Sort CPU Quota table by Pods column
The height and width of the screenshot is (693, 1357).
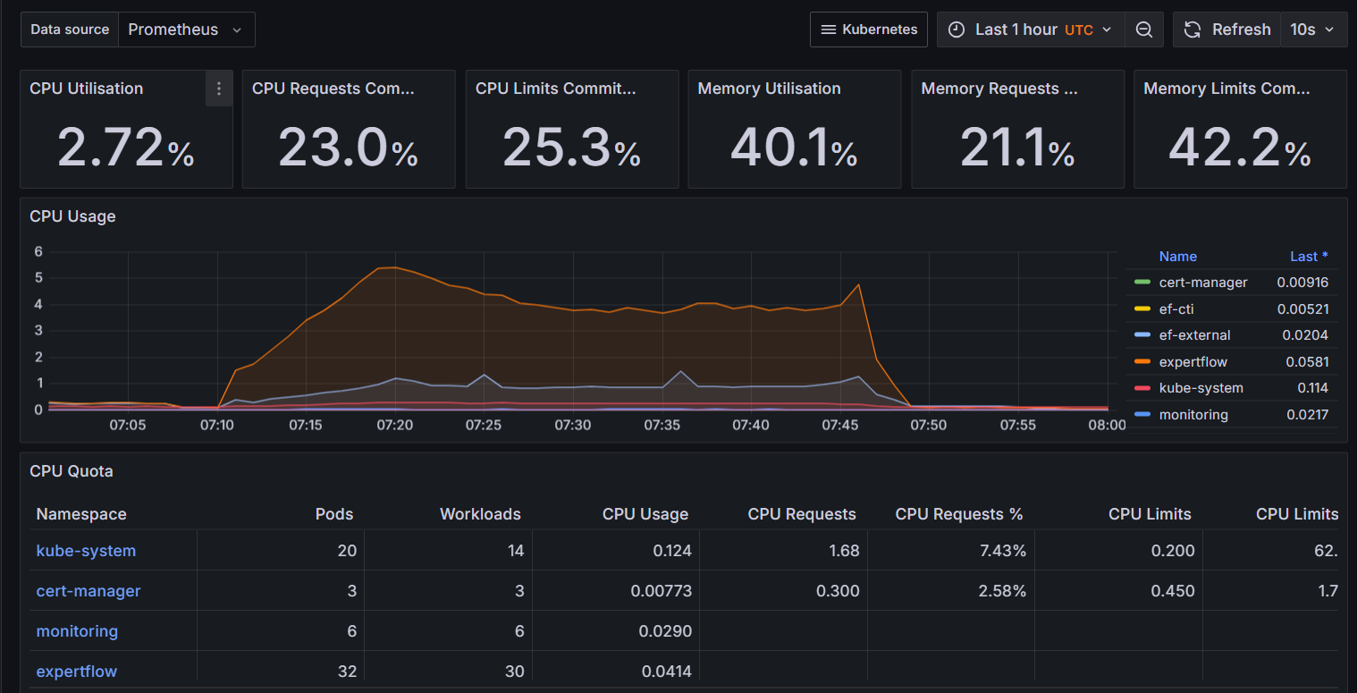[x=334, y=514]
